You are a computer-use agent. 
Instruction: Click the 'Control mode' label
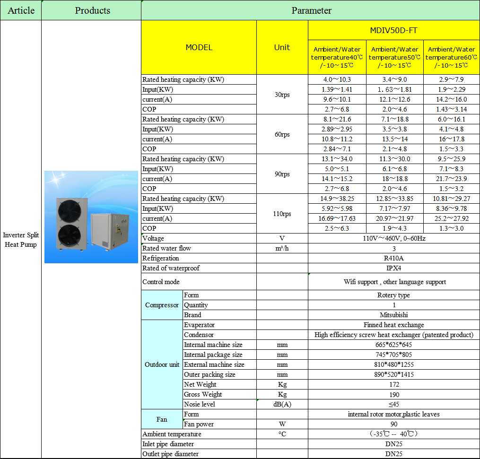199,282
